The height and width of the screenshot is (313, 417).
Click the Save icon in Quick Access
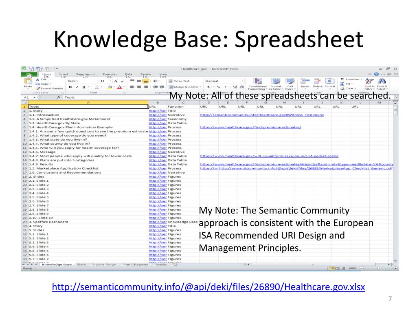(31, 69)
